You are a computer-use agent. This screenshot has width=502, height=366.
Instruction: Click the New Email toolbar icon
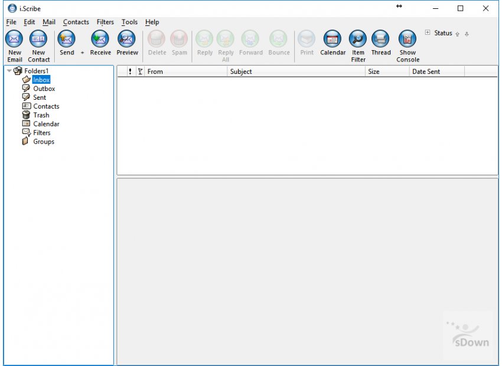(14, 39)
